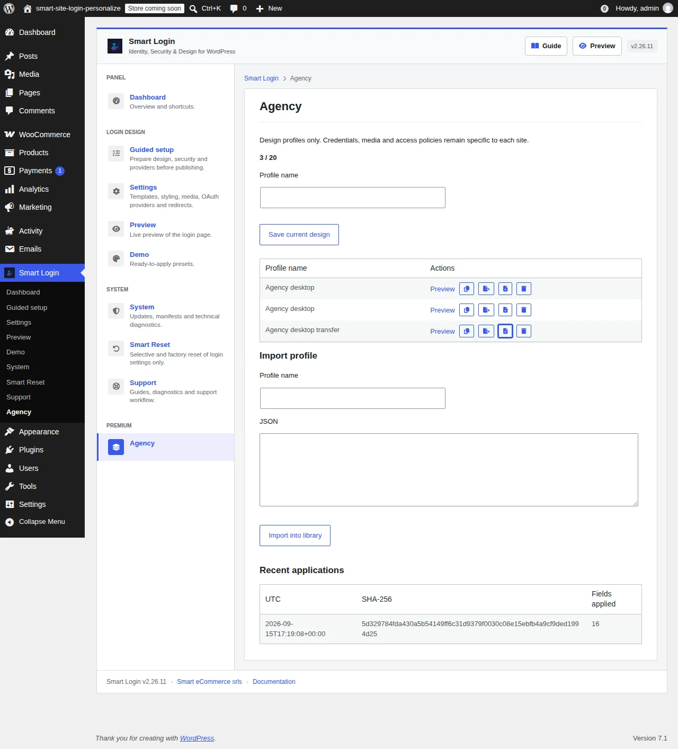678x749 pixels.
Task: Open Media via its camera-note icon
Action: click(10, 74)
